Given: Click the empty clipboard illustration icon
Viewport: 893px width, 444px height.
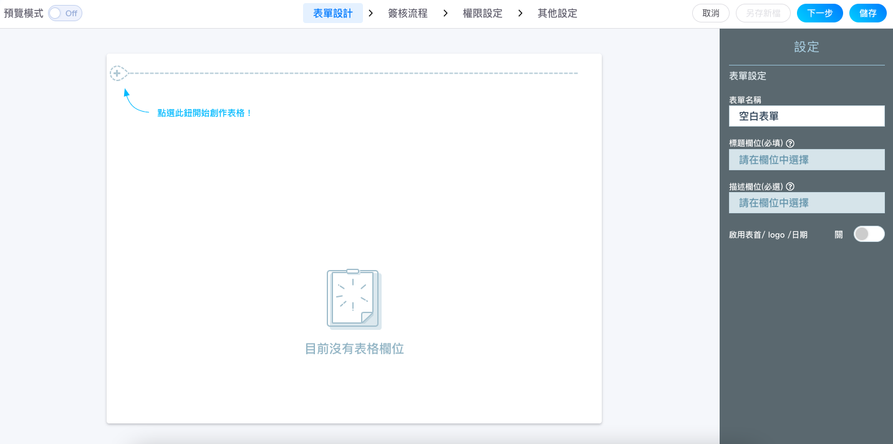Looking at the screenshot, I should (x=354, y=299).
